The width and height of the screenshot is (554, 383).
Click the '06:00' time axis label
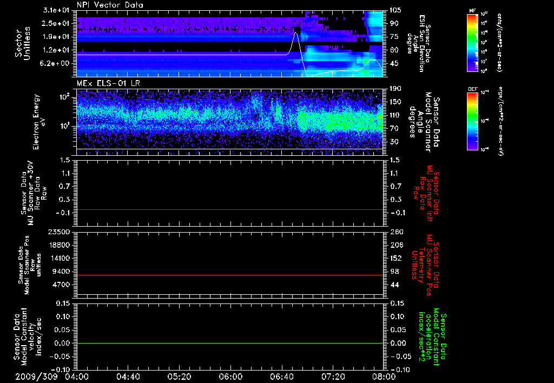point(230,377)
